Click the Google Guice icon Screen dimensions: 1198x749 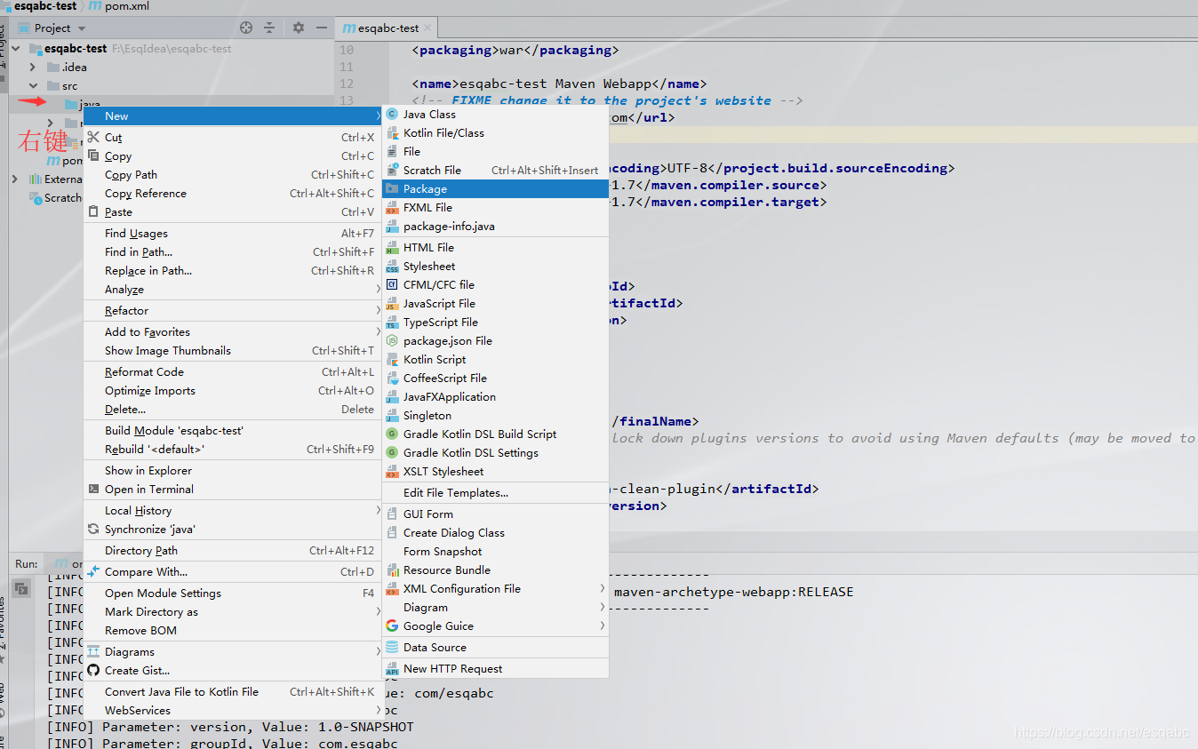[392, 626]
